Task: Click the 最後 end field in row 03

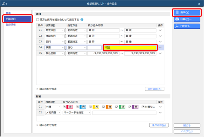Action: pos(140,42)
